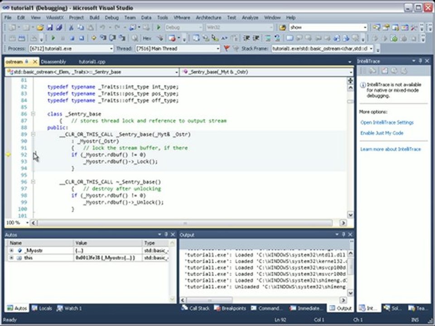Switch to the Disassembly tab
The height and width of the screenshot is (326, 435).
pos(53,62)
